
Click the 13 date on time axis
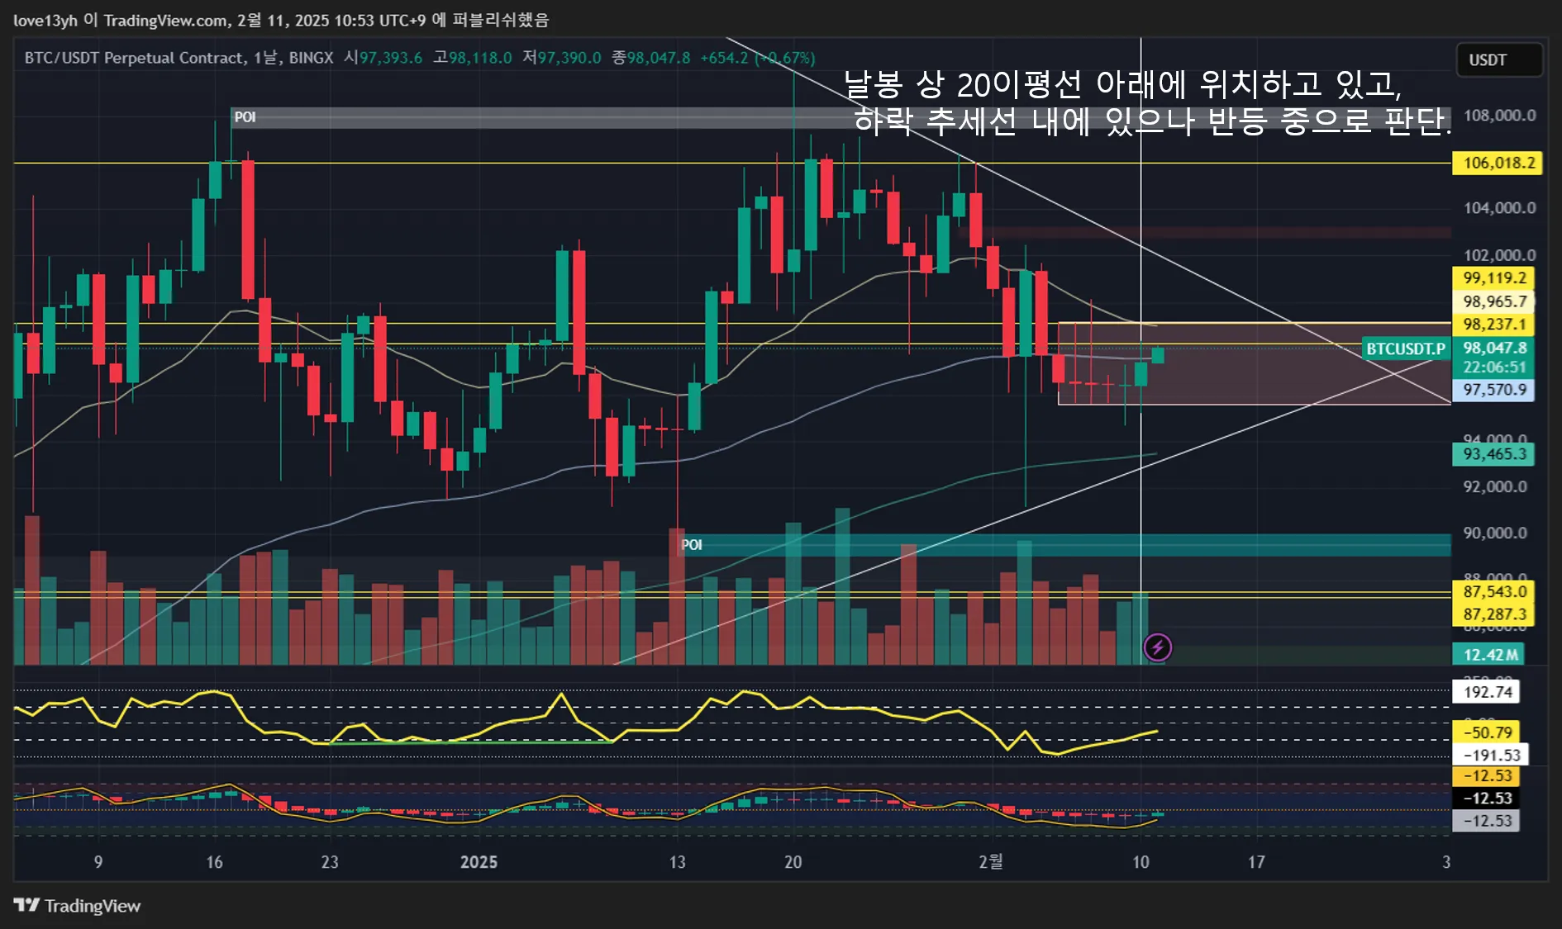pyautogui.click(x=677, y=862)
